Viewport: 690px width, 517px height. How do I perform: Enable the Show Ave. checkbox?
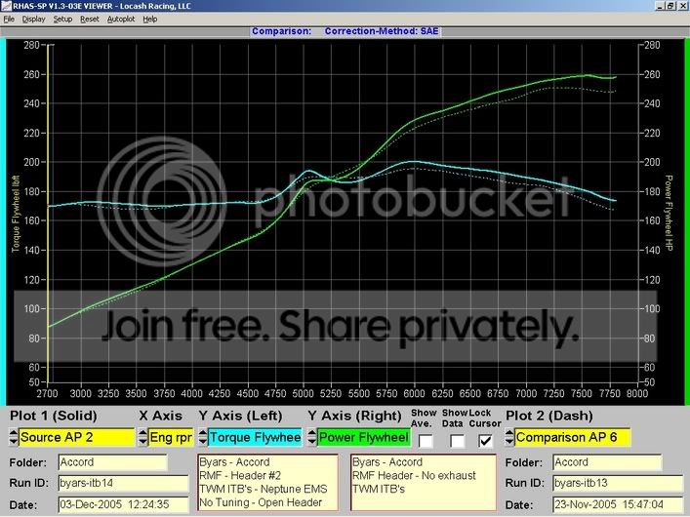pyautogui.click(x=426, y=440)
